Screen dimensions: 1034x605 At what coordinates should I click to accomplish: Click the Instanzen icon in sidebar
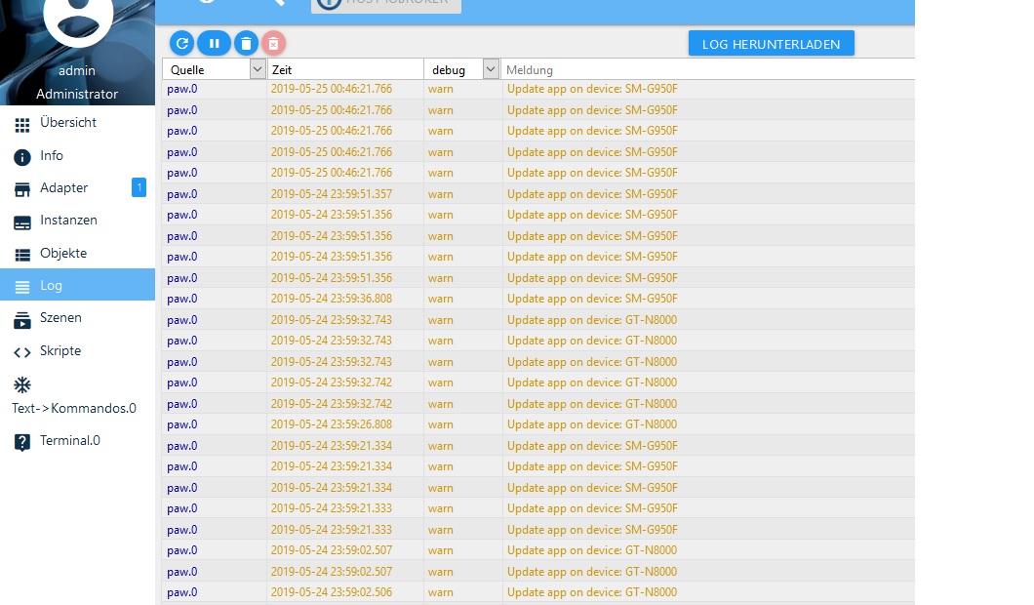(22, 222)
